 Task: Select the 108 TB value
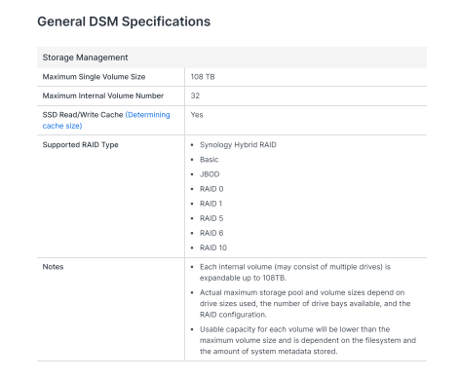[203, 77]
